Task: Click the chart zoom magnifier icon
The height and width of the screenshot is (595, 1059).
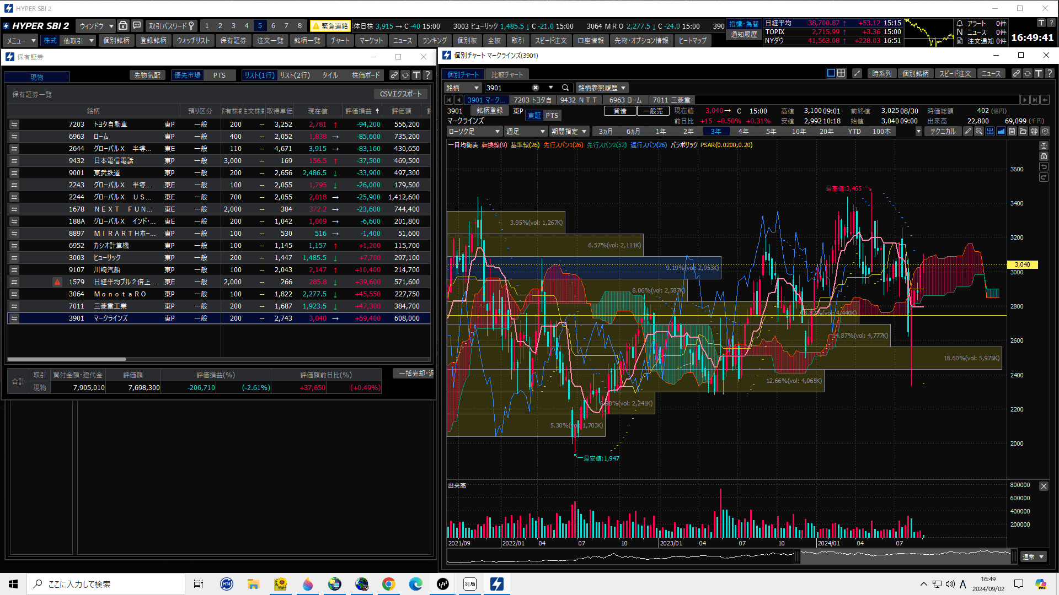Action: point(979,132)
